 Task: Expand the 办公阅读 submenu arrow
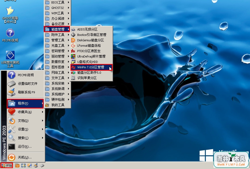pyautogui.click(x=68, y=19)
